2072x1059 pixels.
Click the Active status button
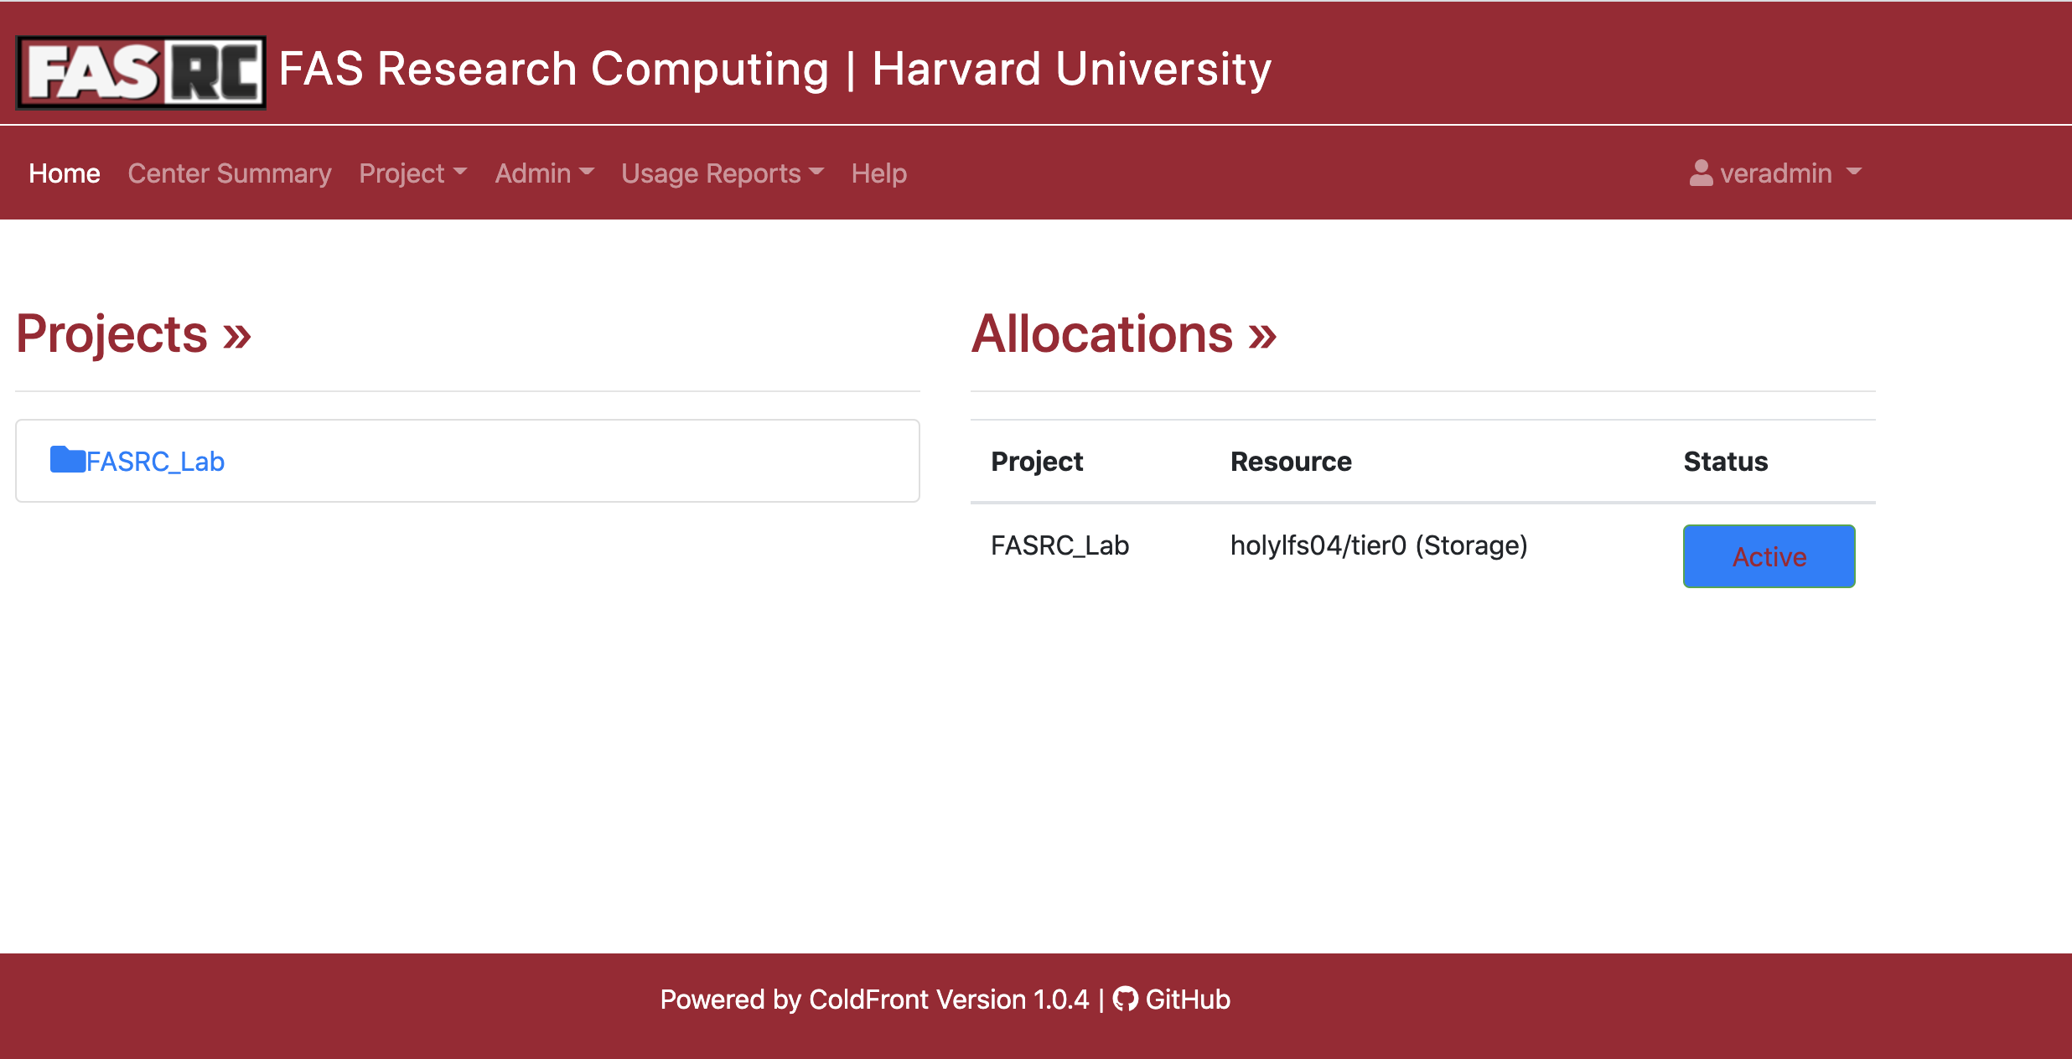pyautogui.click(x=1769, y=556)
